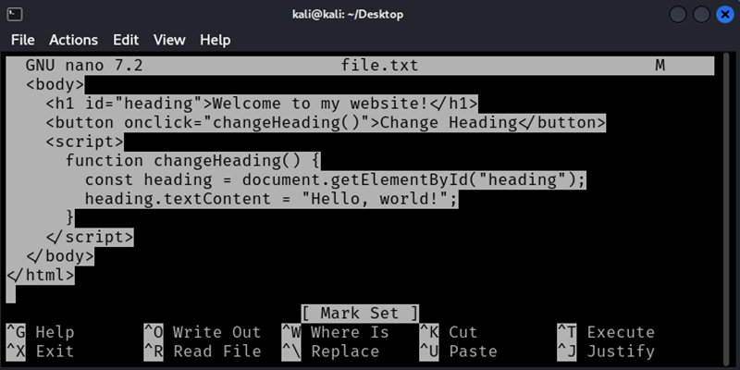
Task: Click the closing </body> tag line
Action: (60, 256)
